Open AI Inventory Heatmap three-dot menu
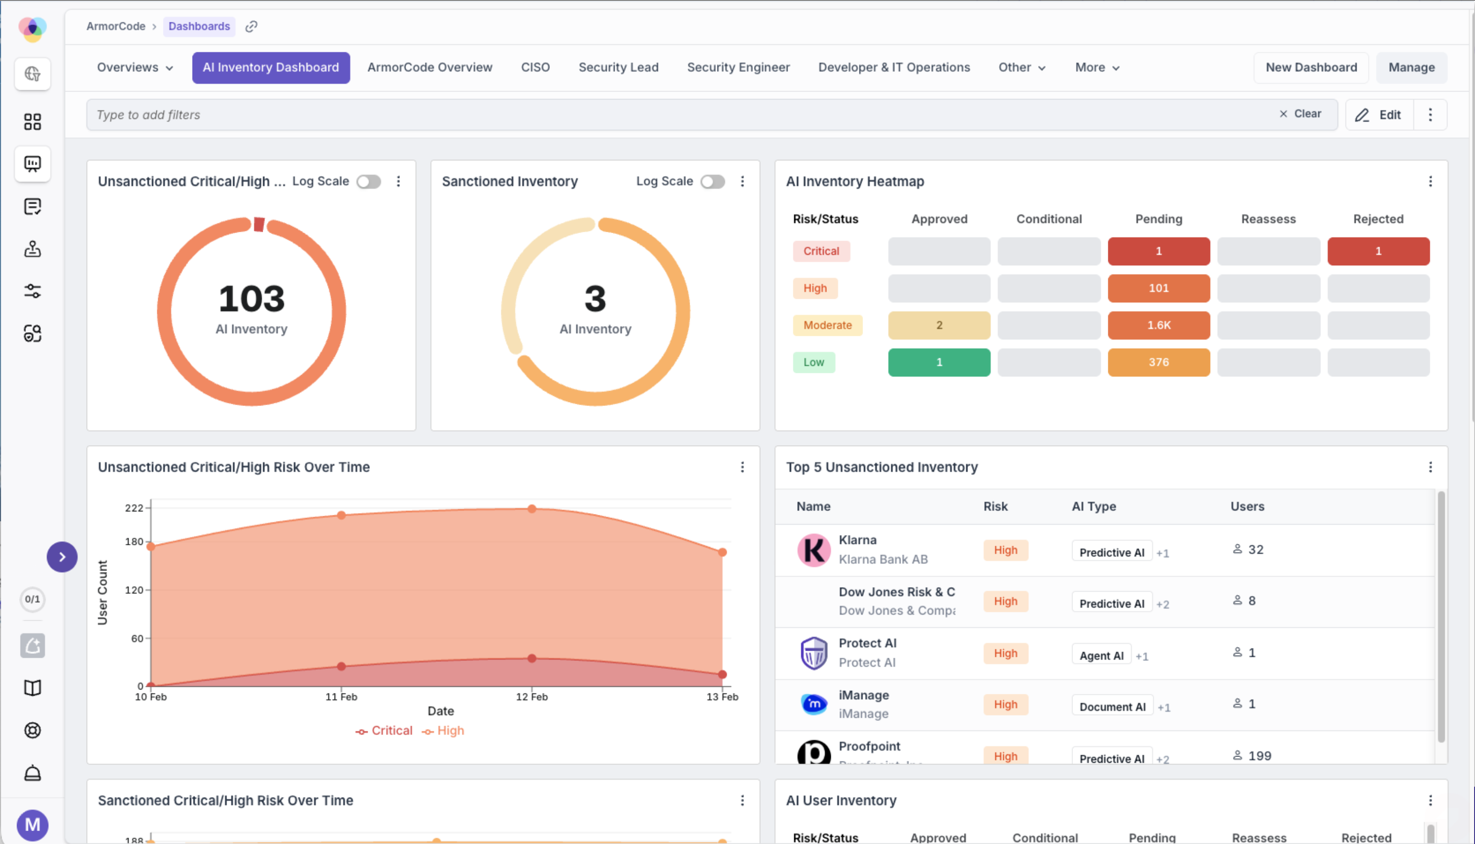 pyautogui.click(x=1430, y=181)
